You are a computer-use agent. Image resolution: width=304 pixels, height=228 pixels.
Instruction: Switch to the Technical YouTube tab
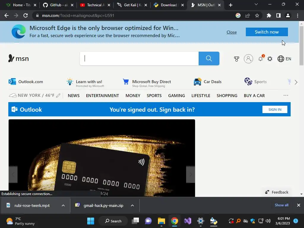click(x=95, y=5)
